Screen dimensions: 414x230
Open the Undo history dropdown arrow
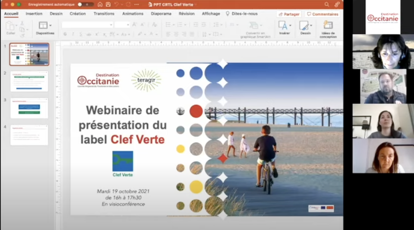(122, 4)
